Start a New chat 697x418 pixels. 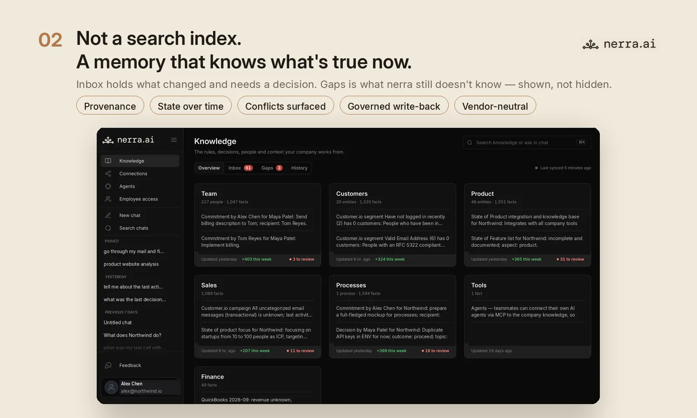140,216
